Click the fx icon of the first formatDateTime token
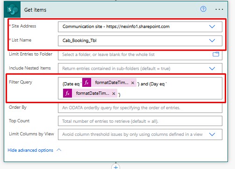 click(x=86, y=83)
